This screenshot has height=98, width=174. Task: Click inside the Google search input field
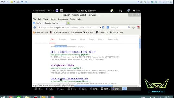(x=119, y=27)
